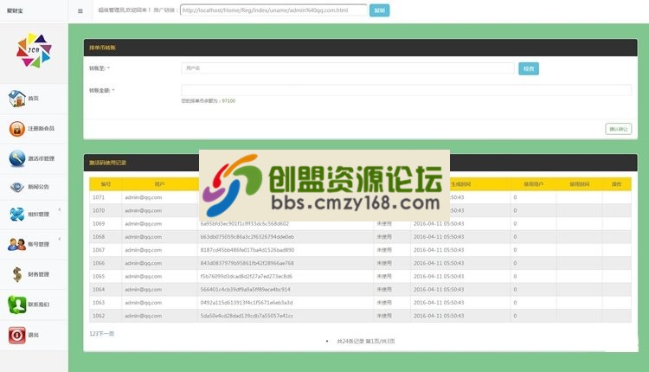Open 财务管理 via the dollar sign icon

coord(17,274)
